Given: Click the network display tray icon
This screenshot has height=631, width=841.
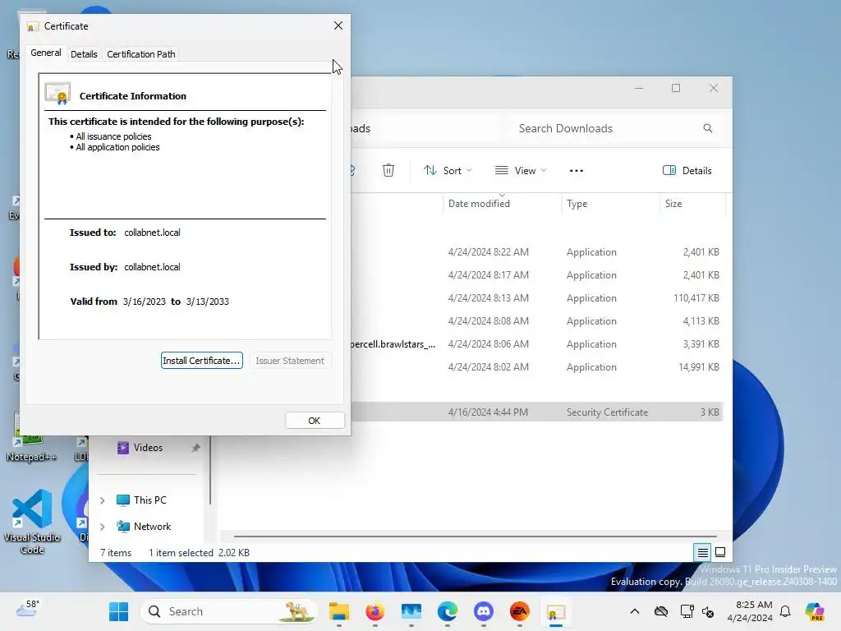Looking at the screenshot, I should (687, 611).
